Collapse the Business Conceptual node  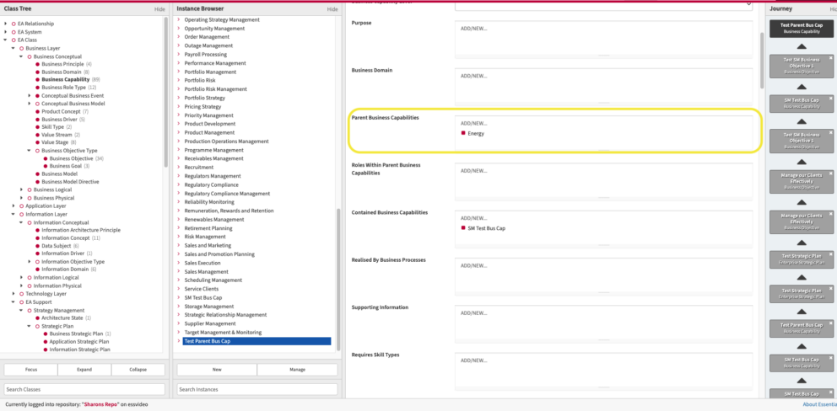pos(21,56)
